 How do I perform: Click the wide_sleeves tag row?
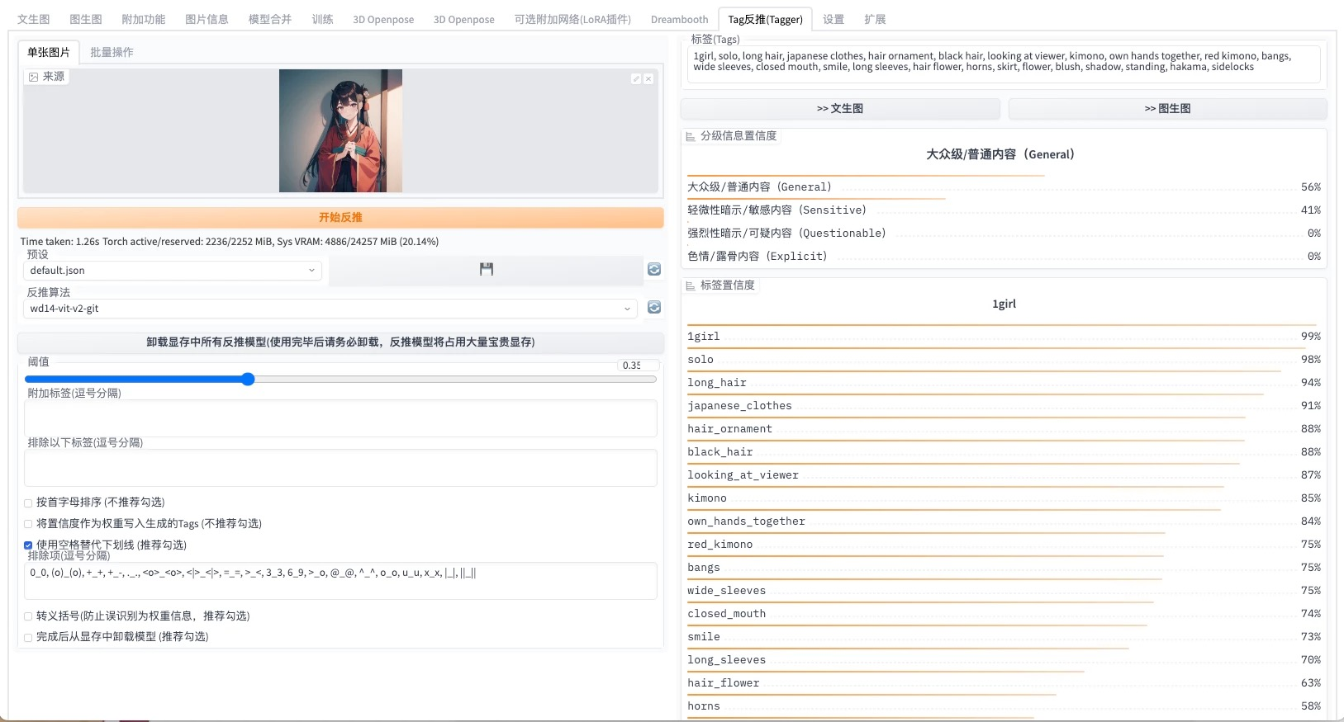[x=1004, y=591]
